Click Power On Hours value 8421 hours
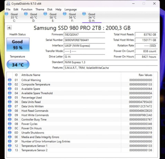165x159 pixels. tap(146, 57)
